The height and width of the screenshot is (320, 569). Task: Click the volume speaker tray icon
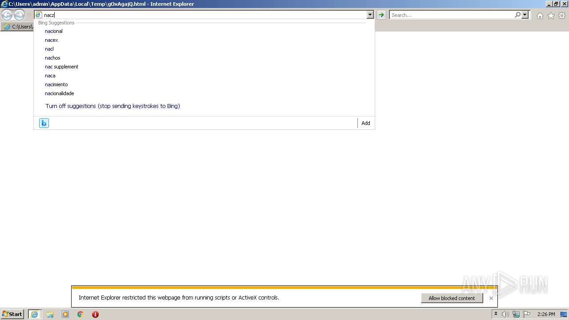(x=505, y=314)
